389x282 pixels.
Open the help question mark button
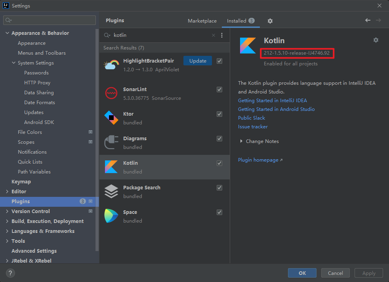click(x=10, y=273)
